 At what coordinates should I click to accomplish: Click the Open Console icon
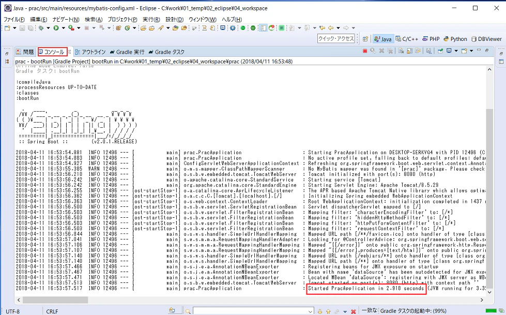(x=464, y=51)
